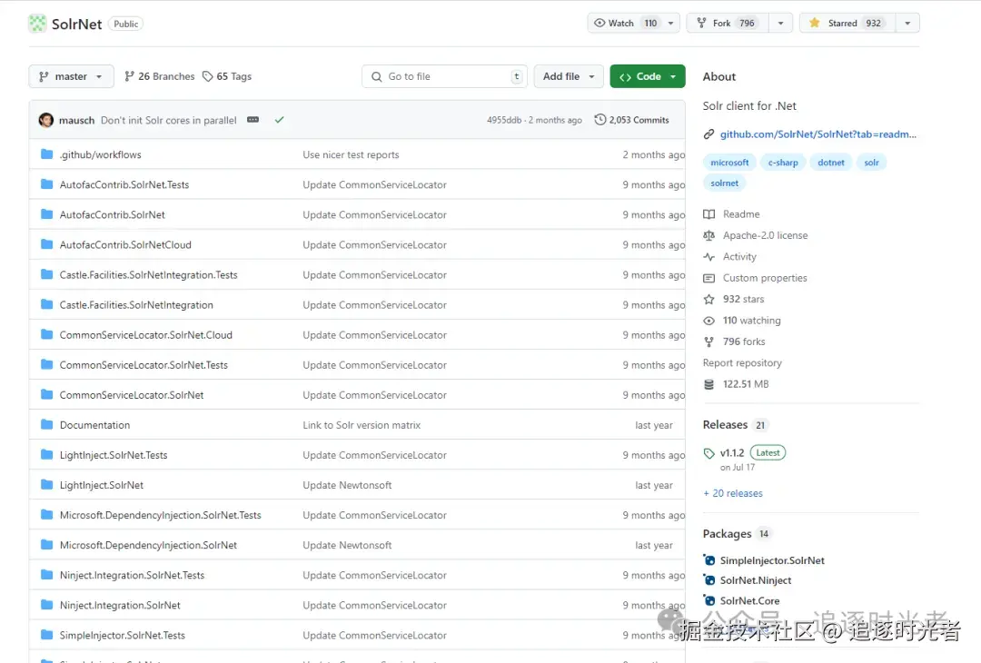Click the SimpleInjector.SolrNet.Tests folder icon
This screenshot has height=663, width=981.
tap(47, 634)
